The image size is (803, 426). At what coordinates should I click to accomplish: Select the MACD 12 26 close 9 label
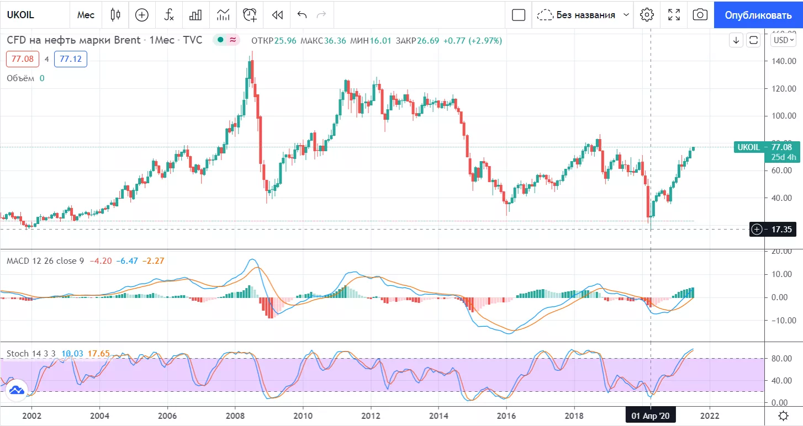point(45,260)
